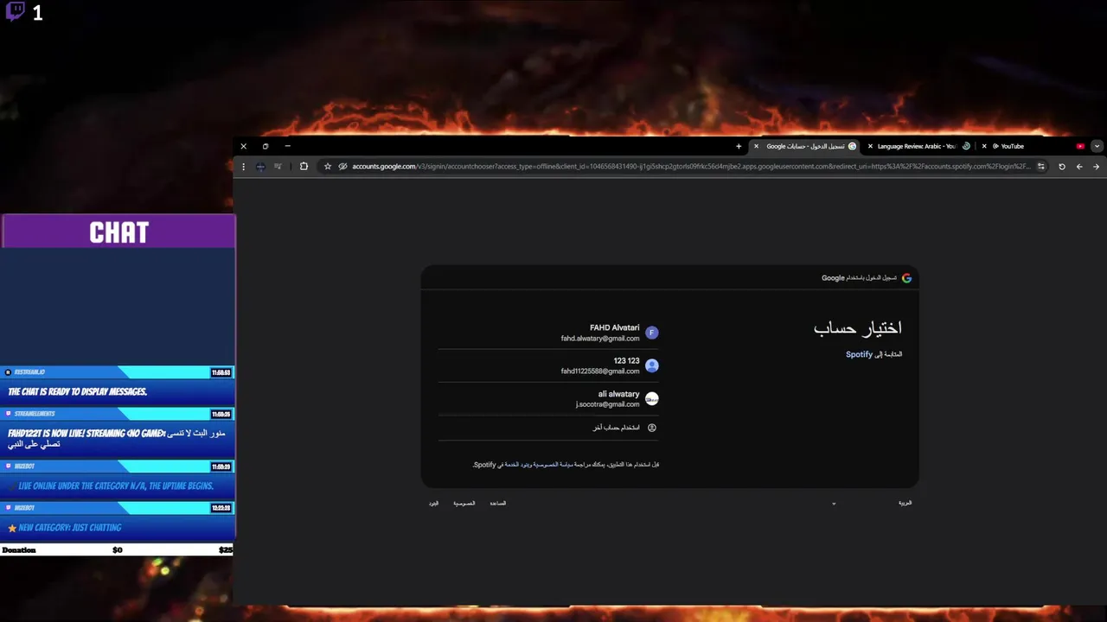
Task: Open the tab search dropdown arrow
Action: tap(1097, 146)
